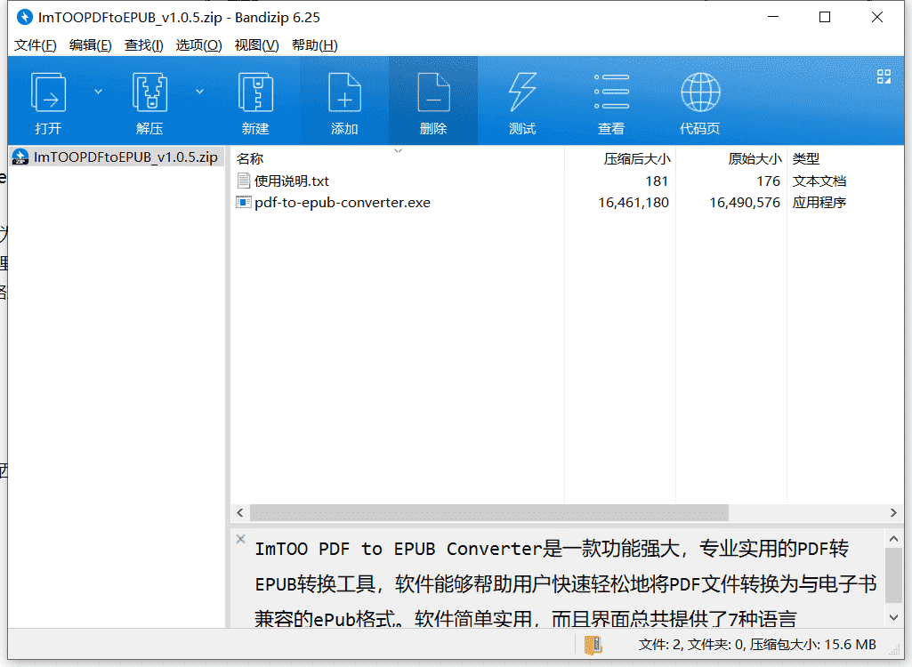Click the application icon of pdf-to-epub-converter.exe
Screen dimensions: 912x667
pyautogui.click(x=243, y=203)
